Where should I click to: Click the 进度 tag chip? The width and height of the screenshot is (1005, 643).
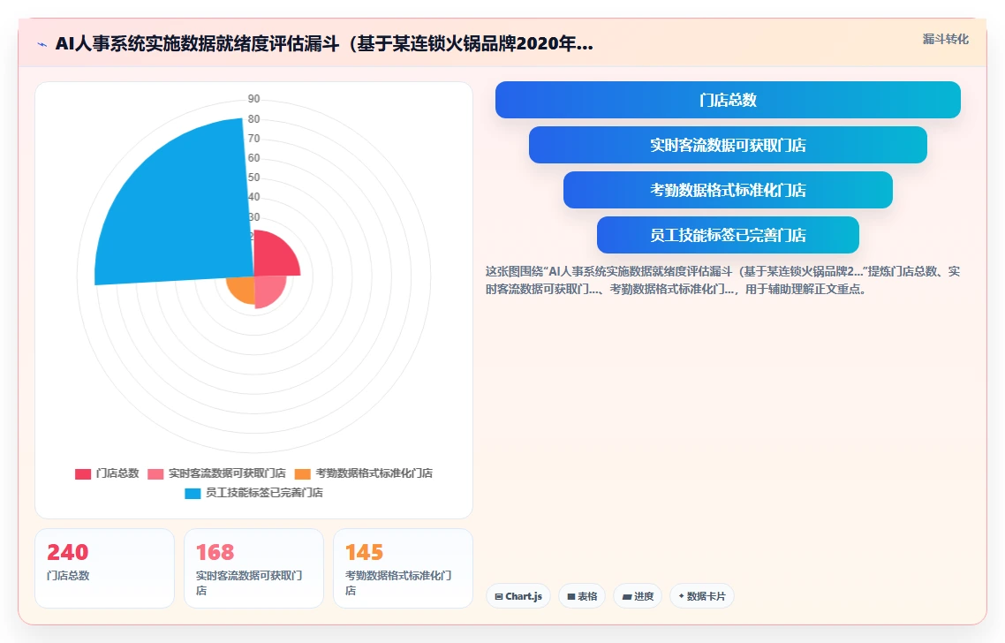point(638,596)
